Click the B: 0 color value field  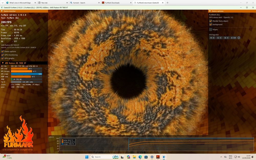(226, 38)
